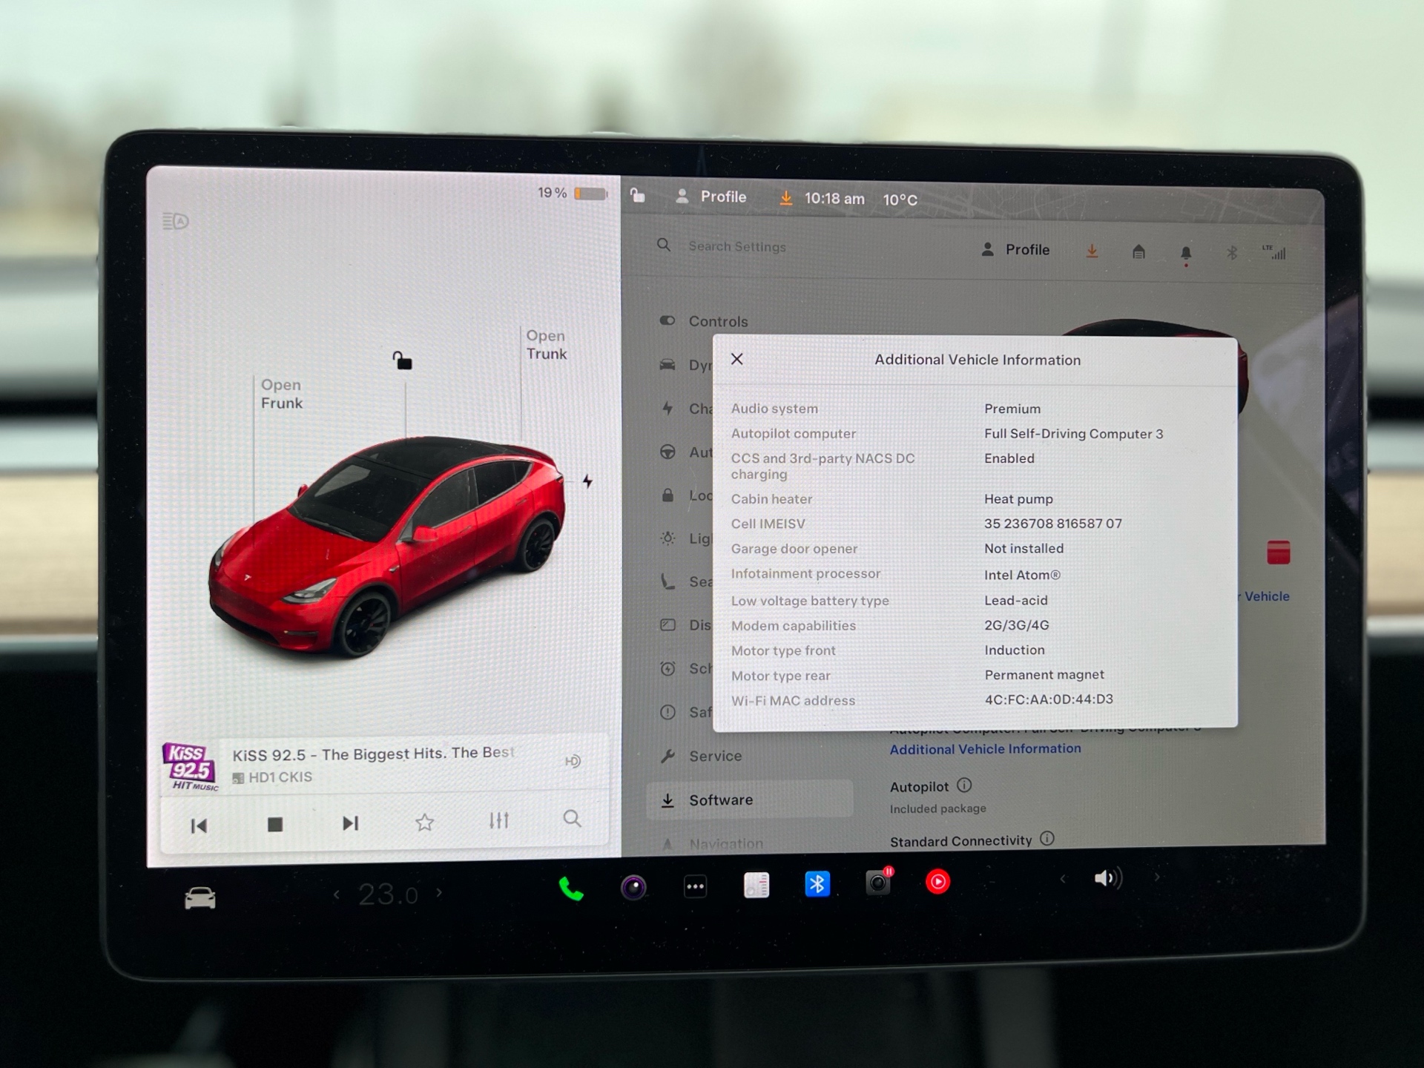
Task: Raise volume with right chevron
Action: [1156, 877]
